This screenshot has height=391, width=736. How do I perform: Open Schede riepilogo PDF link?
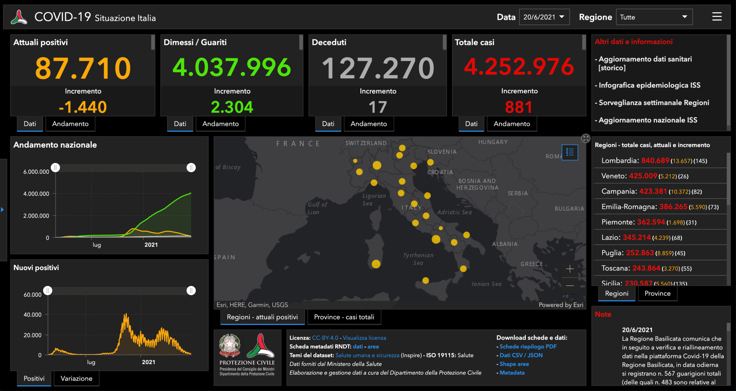[528, 346]
